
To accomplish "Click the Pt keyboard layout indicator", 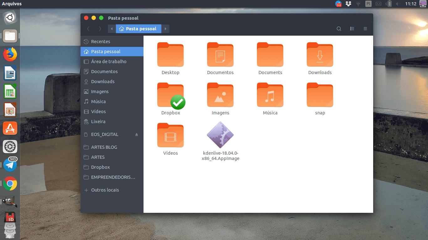I will click(368, 4).
